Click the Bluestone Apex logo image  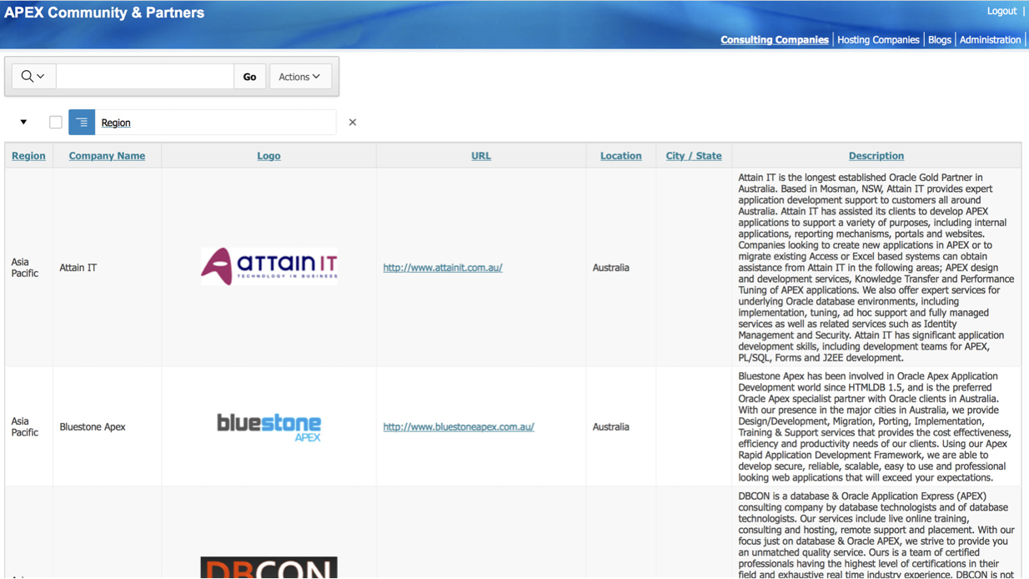pos(269,427)
